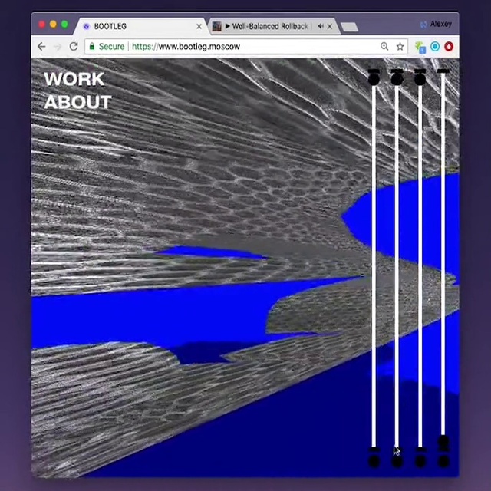The height and width of the screenshot is (491, 491).
Task: Click the fourth slider's white track midway
Action: tap(443, 254)
